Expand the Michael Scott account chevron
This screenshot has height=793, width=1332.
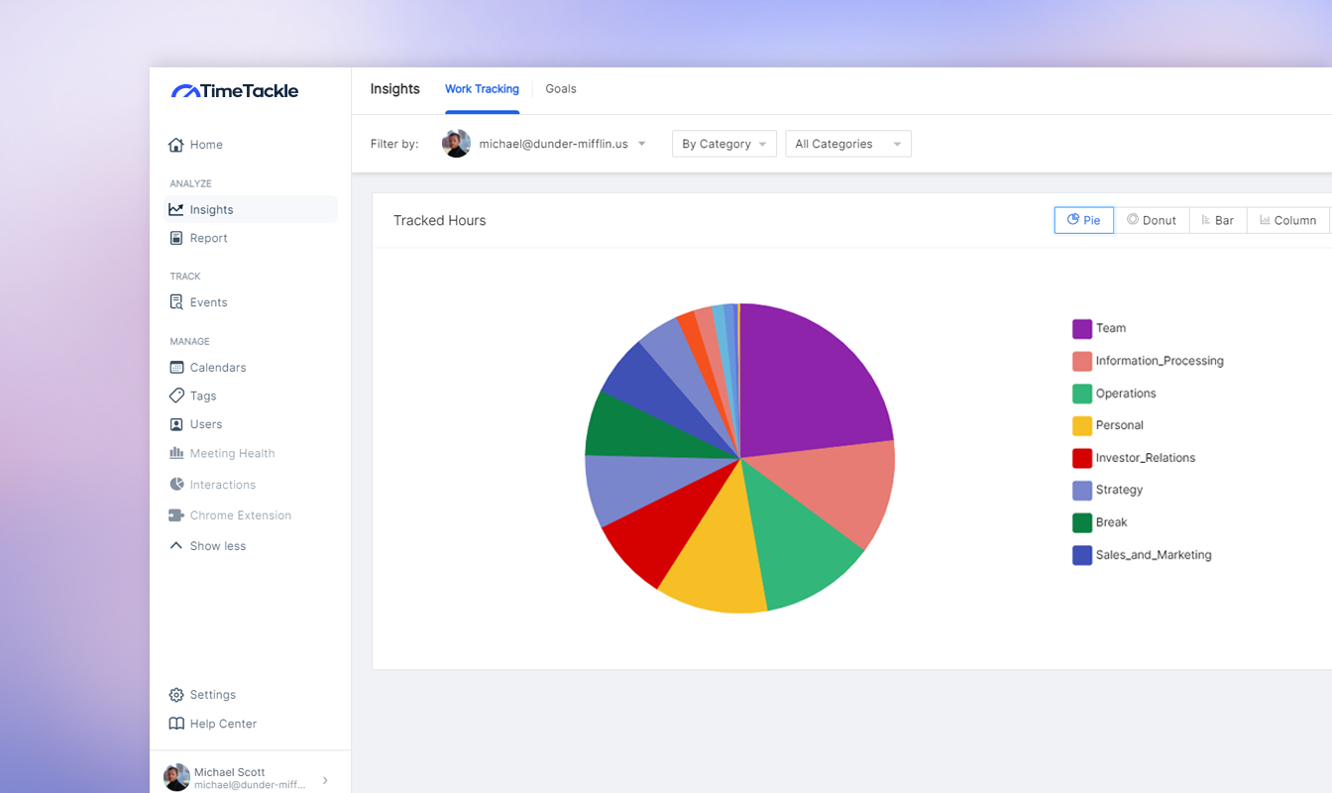(x=326, y=780)
